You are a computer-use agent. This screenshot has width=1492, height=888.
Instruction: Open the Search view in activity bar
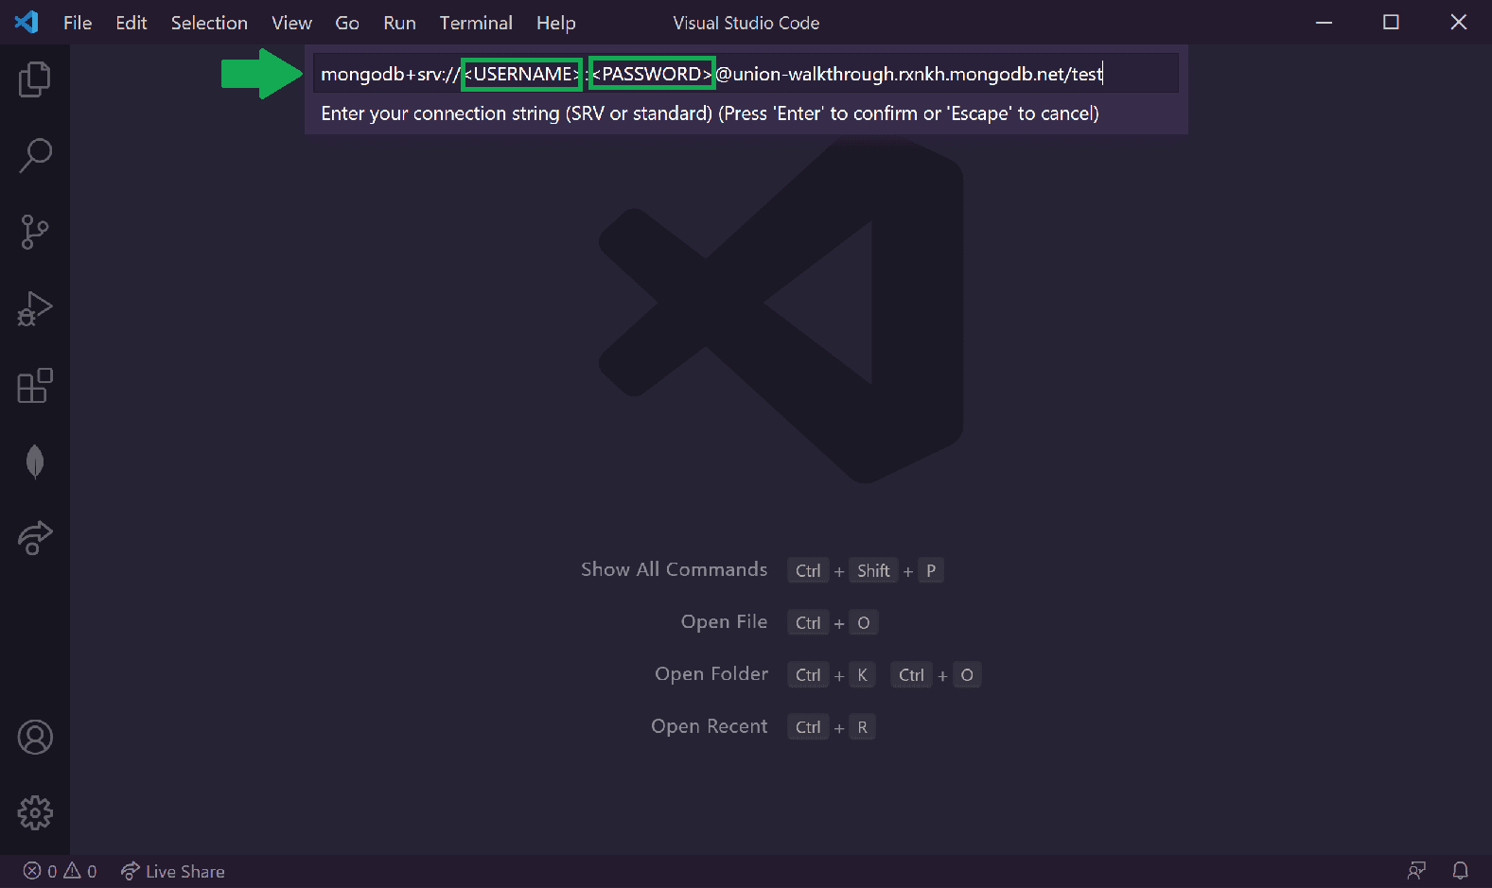pyautogui.click(x=35, y=156)
